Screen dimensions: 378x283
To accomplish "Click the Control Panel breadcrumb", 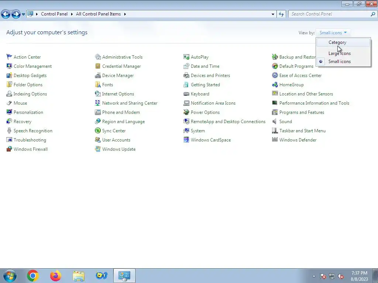I will pos(54,14).
